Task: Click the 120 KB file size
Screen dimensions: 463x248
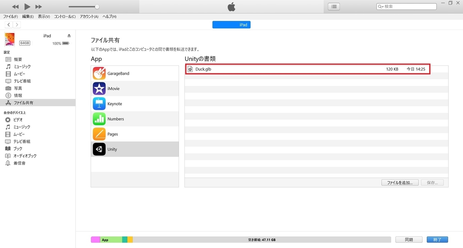Action: point(392,69)
